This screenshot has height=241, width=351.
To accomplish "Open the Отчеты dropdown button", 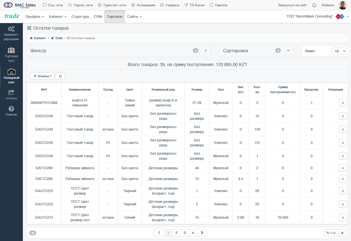I will pos(42,76).
